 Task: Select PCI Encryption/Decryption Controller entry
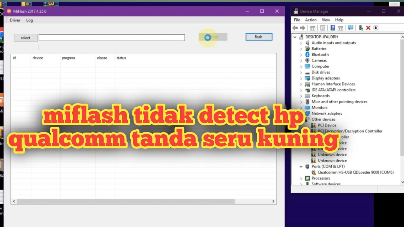(x=350, y=131)
